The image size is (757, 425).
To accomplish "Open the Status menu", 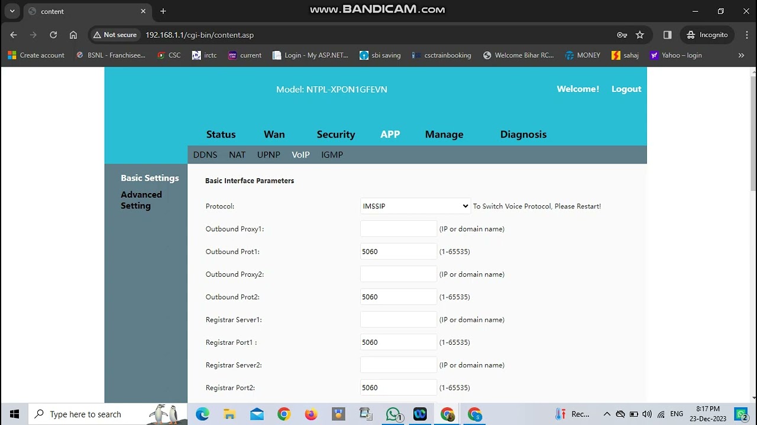I will [221, 135].
